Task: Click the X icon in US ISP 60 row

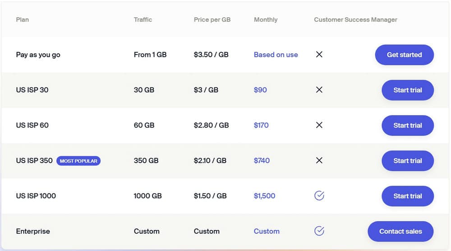Action: pyautogui.click(x=319, y=125)
